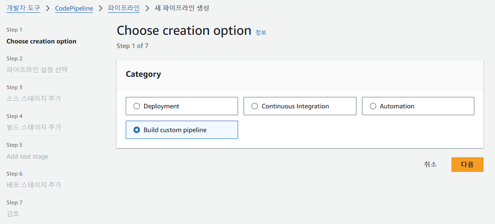Open the 정보 info link beside title
Image resolution: width=495 pixels, height=224 pixels.
pyautogui.click(x=261, y=32)
